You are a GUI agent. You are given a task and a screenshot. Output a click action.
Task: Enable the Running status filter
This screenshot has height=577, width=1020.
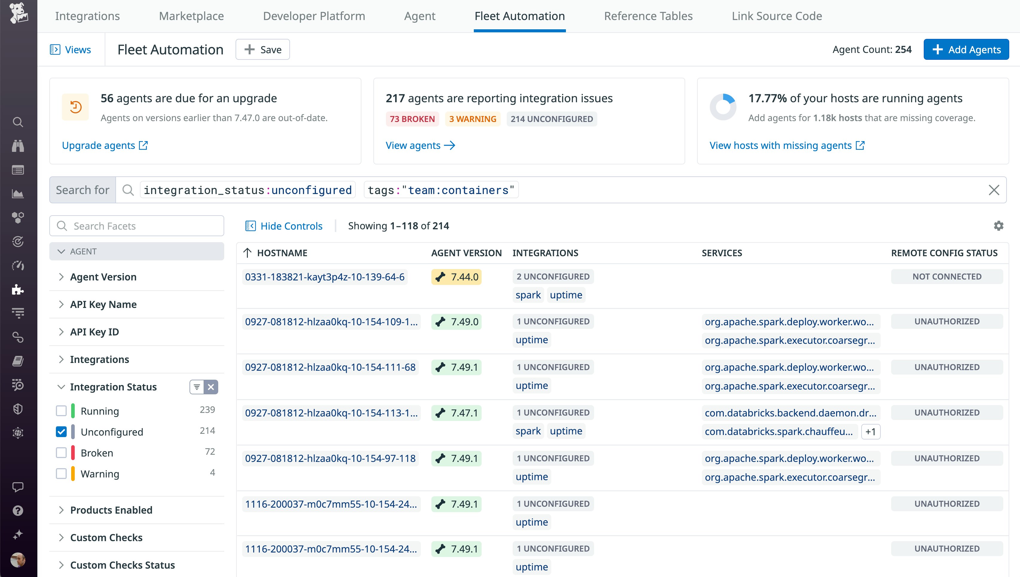61,411
